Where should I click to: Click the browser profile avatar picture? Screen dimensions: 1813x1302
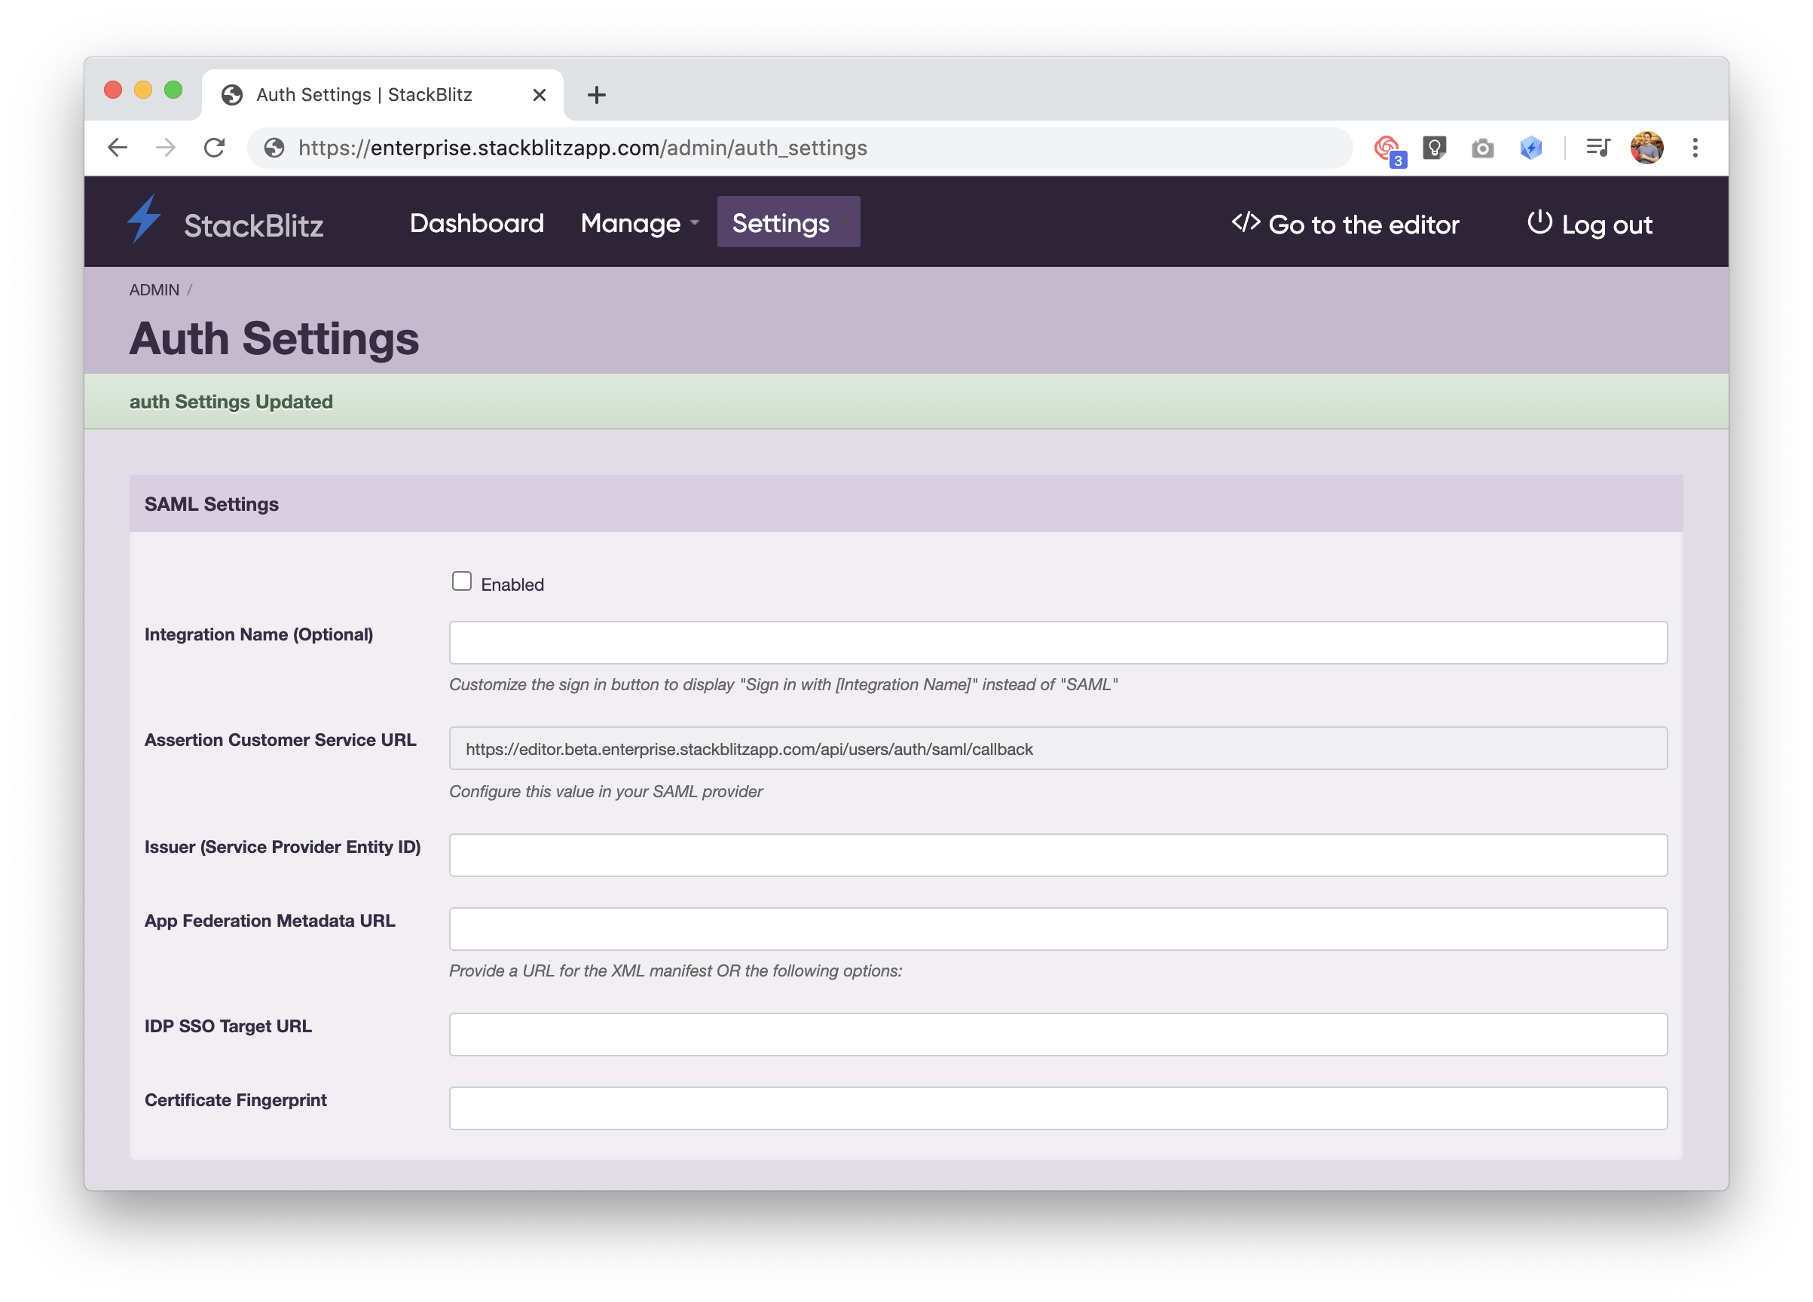tap(1647, 147)
